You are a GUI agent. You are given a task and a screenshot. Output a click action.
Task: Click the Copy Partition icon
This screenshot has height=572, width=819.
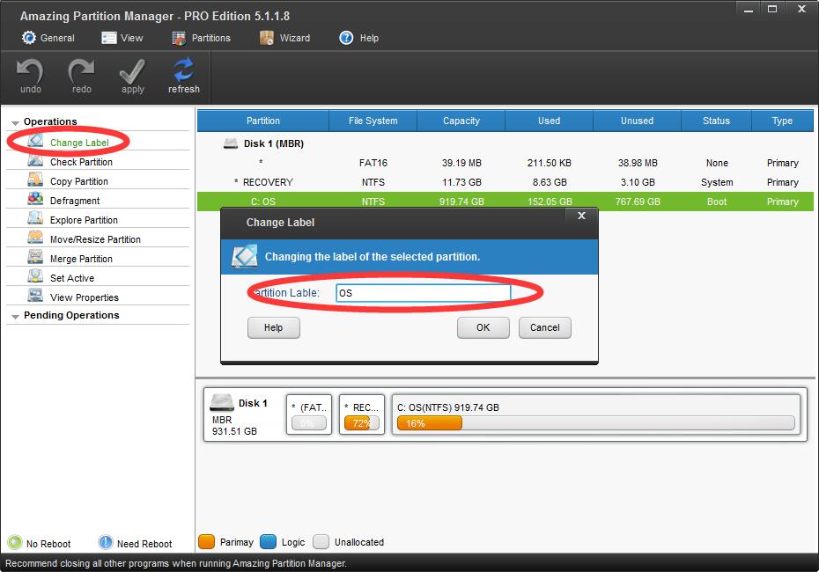point(35,180)
